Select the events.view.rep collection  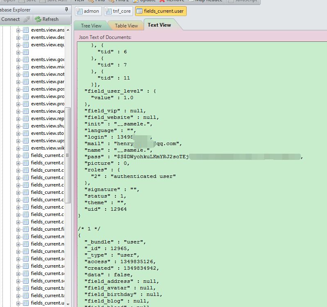coord(47,118)
